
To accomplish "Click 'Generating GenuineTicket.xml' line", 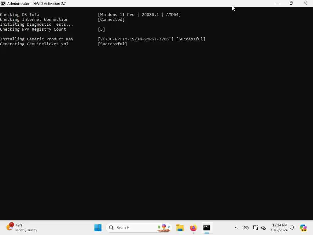I will pyautogui.click(x=34, y=44).
